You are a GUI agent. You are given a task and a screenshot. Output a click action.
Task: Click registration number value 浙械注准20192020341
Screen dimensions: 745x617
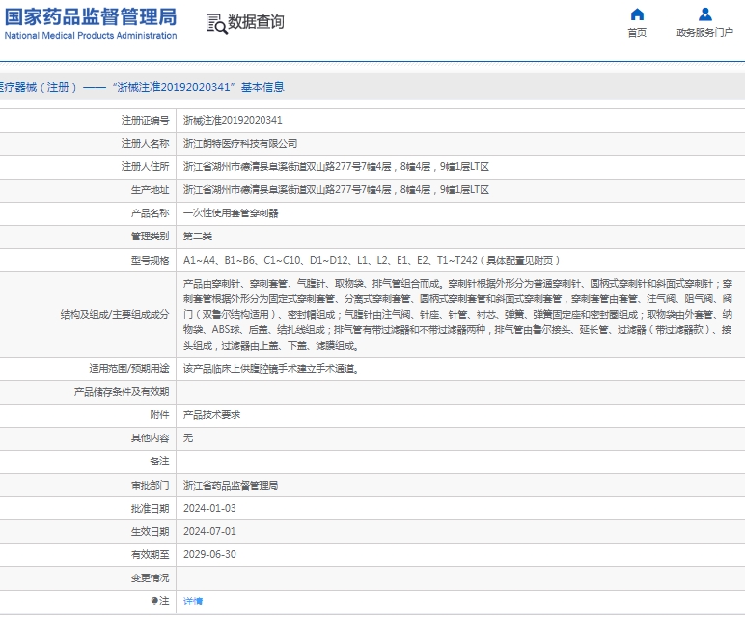233,121
